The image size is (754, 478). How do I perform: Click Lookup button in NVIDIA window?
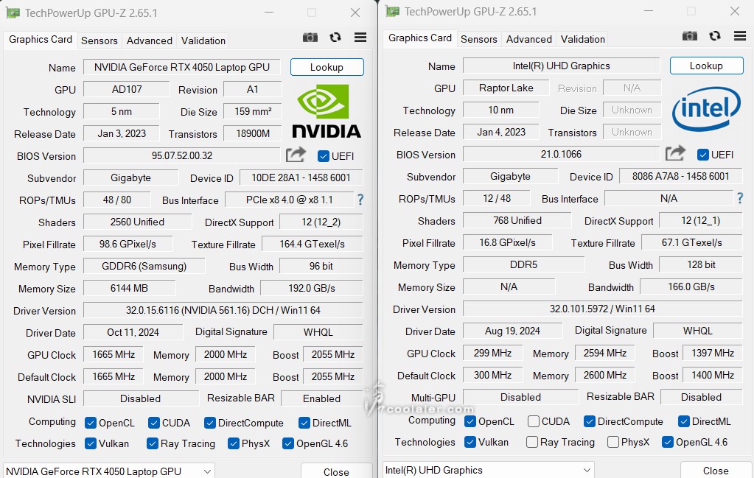[x=327, y=67]
